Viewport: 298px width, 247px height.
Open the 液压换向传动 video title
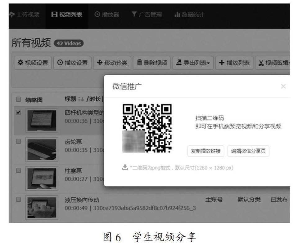[82, 200]
